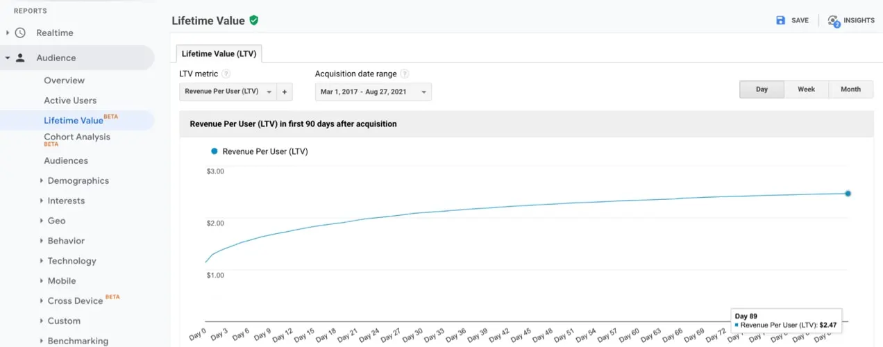
Task: Open the Audience Overview report
Action: click(x=64, y=81)
